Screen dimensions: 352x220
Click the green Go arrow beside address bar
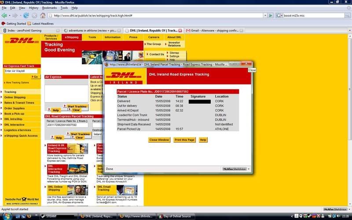(271, 15)
